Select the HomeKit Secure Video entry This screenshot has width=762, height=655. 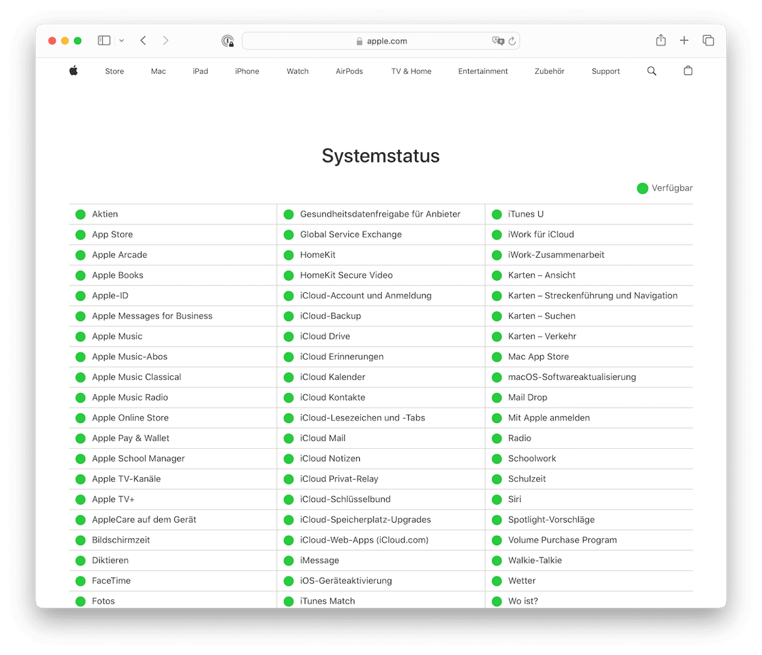381,275
